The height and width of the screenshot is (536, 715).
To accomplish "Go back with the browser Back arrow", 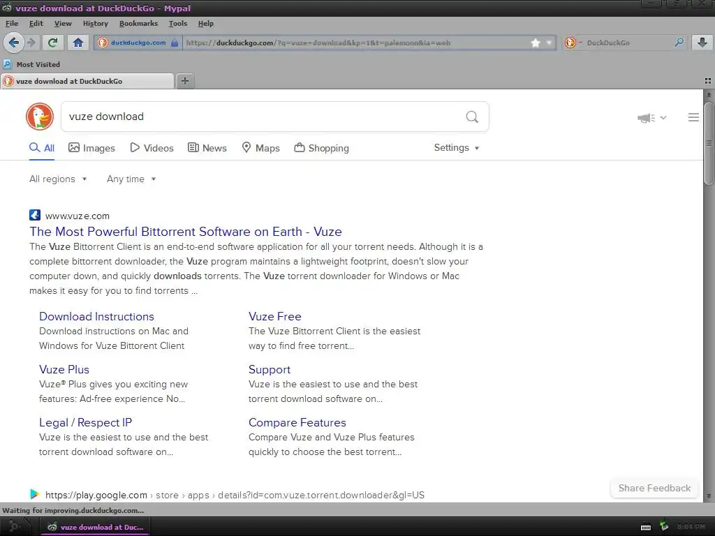I will [14, 43].
